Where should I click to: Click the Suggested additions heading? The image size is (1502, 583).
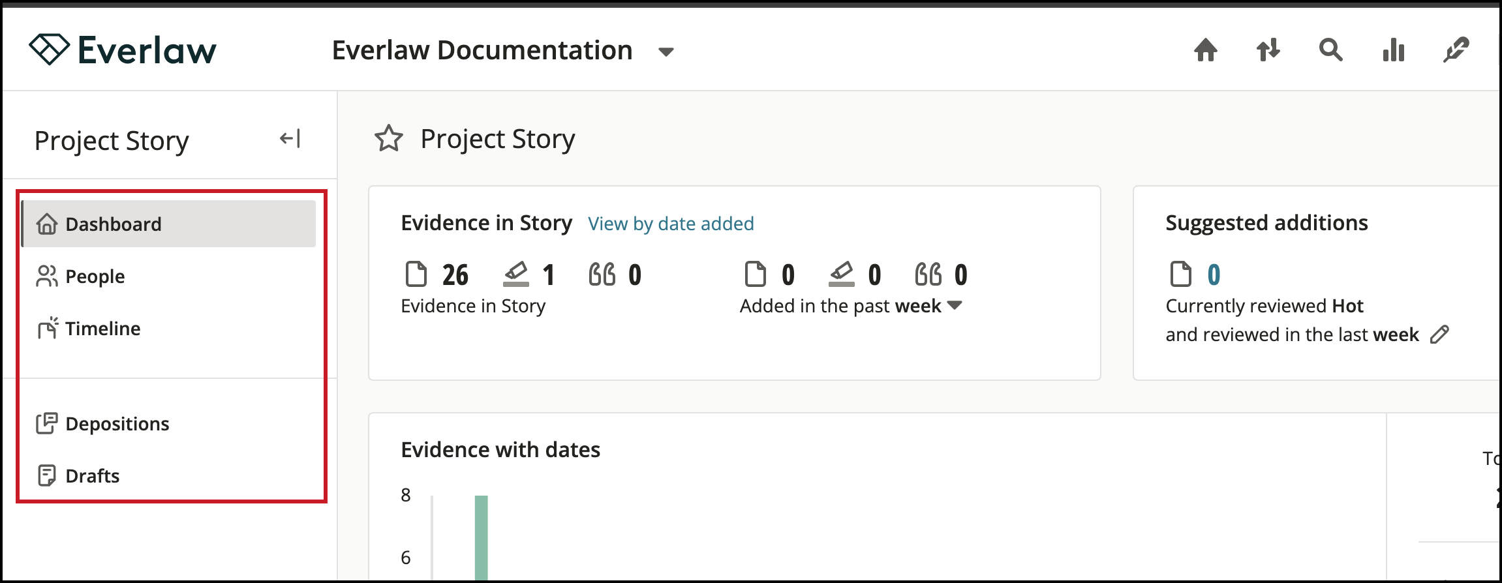coord(1266,223)
